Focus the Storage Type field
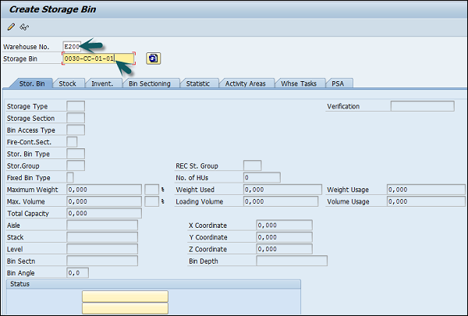This screenshot has height=316, width=468. [76, 106]
